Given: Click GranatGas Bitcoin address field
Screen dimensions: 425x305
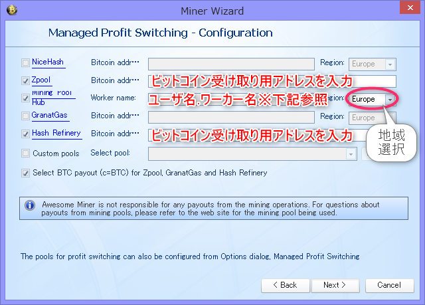Looking at the screenshot, I should pos(231,117).
